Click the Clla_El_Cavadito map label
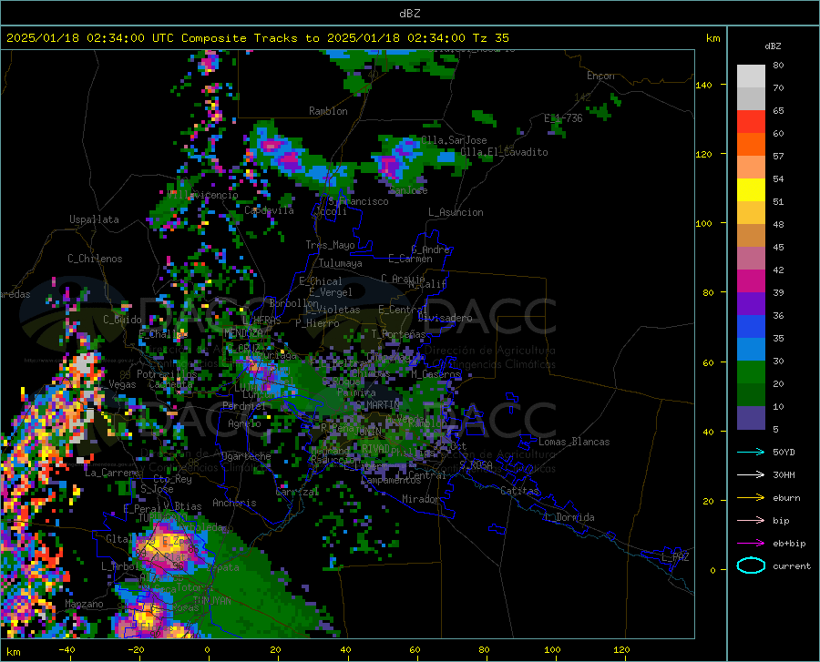 click(504, 152)
